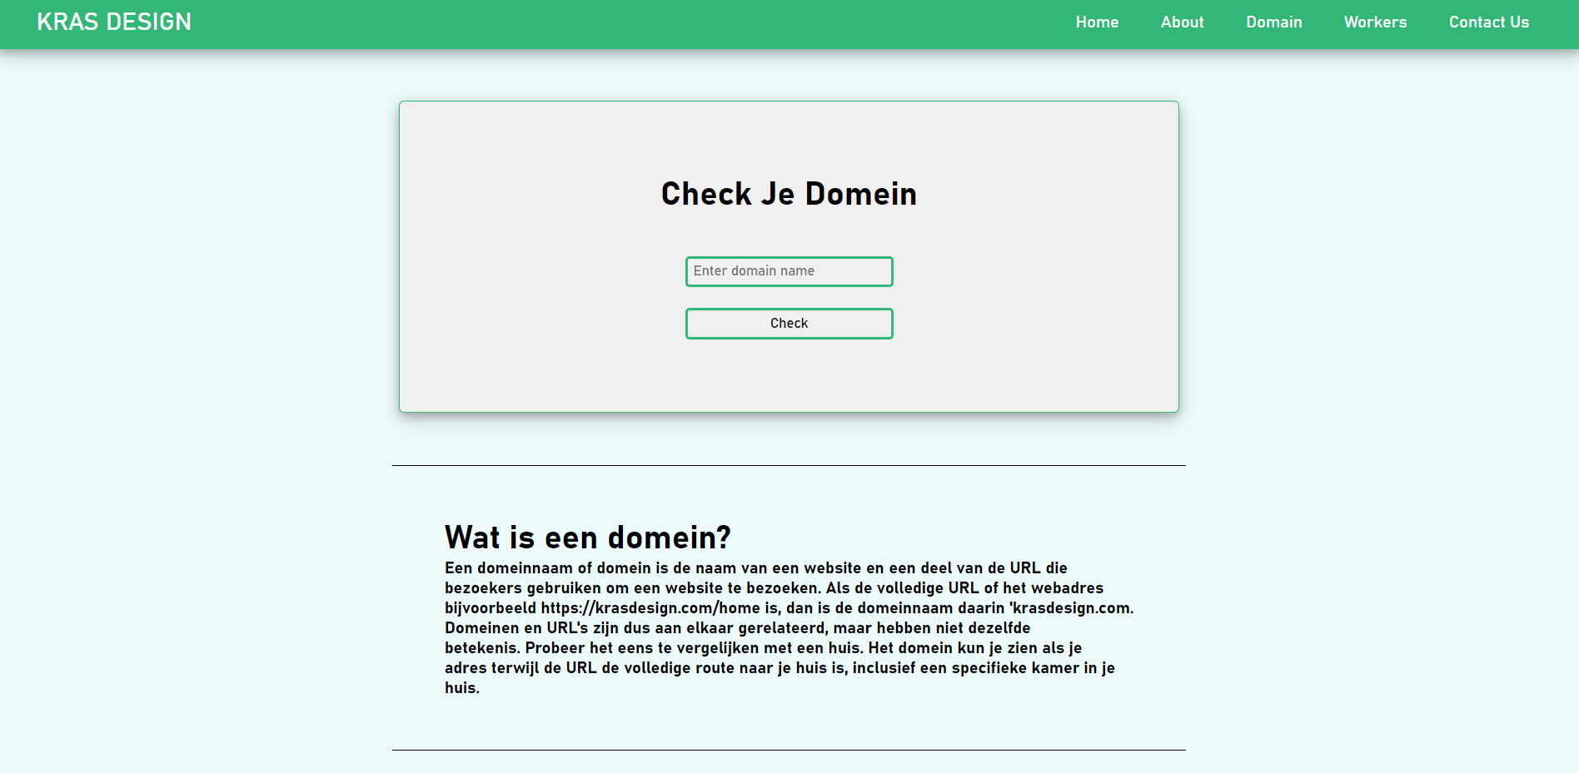Screen dimensions: 1579x773
Task: Click the Check Je Domein heading
Action: coord(789,194)
